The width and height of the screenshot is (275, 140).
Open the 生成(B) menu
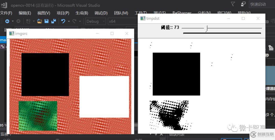[x=82, y=13]
